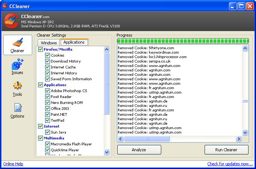The image size is (256, 169).
Task: Disable Internet History cleaning
Action: (x=47, y=73)
